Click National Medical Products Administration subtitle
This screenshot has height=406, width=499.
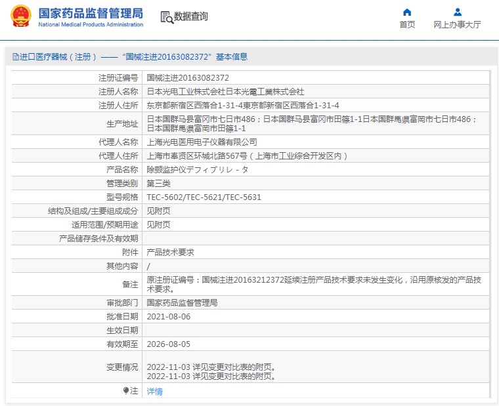[91, 24]
